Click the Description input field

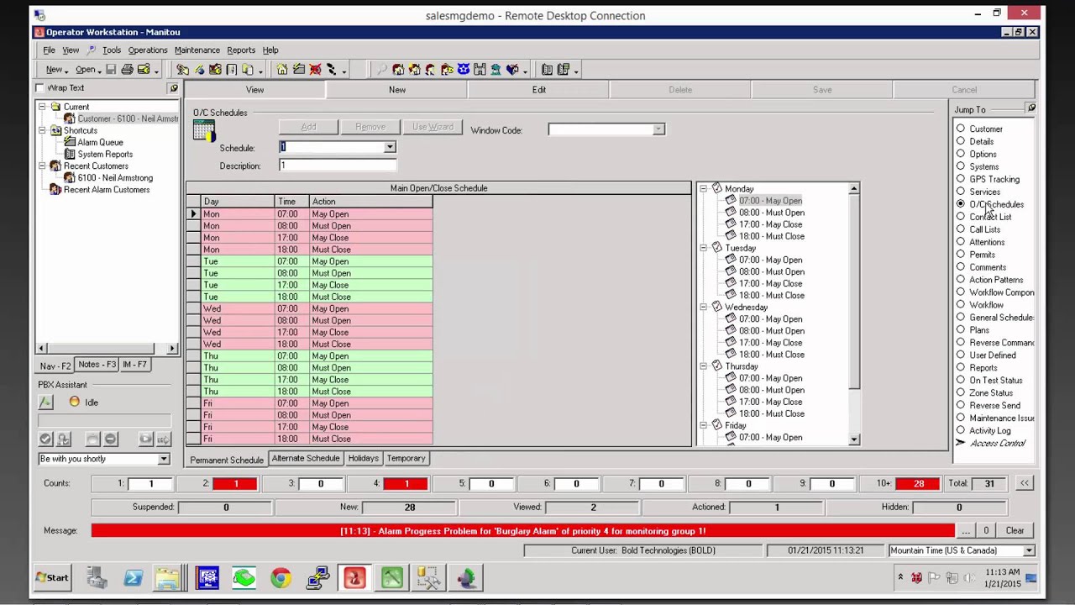(338, 166)
